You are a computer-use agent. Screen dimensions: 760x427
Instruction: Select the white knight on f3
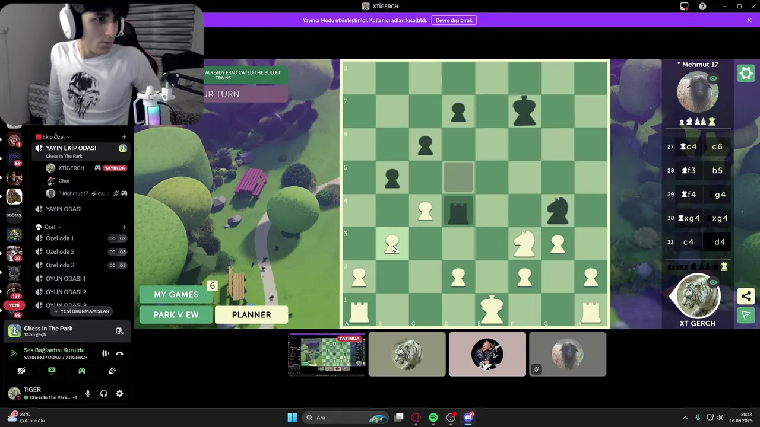tap(524, 244)
